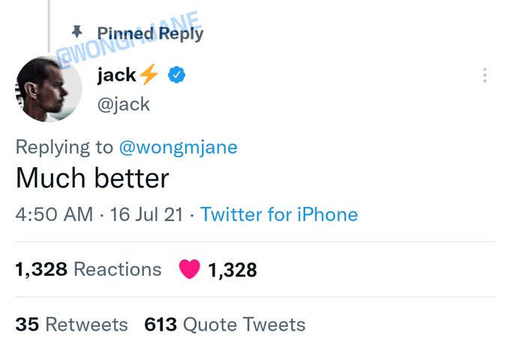Click the Pinned Reply label
This screenshot has width=510, height=350.
150,33
